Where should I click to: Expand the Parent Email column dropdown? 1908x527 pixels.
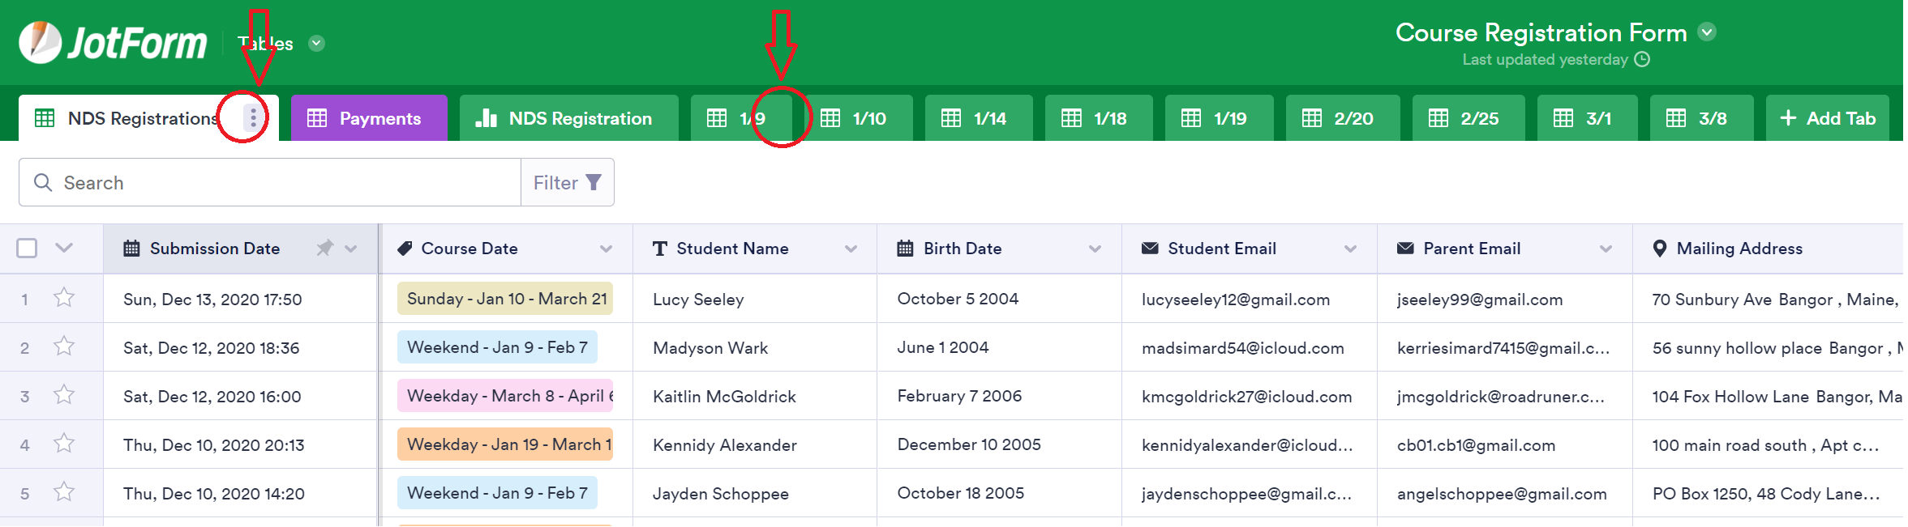(1607, 248)
